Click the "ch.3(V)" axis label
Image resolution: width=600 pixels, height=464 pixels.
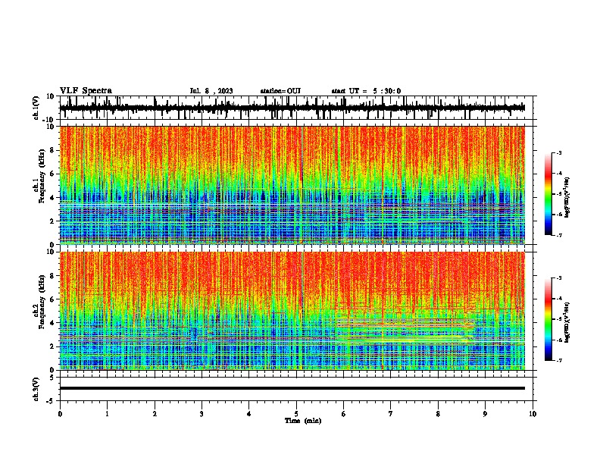36,389
